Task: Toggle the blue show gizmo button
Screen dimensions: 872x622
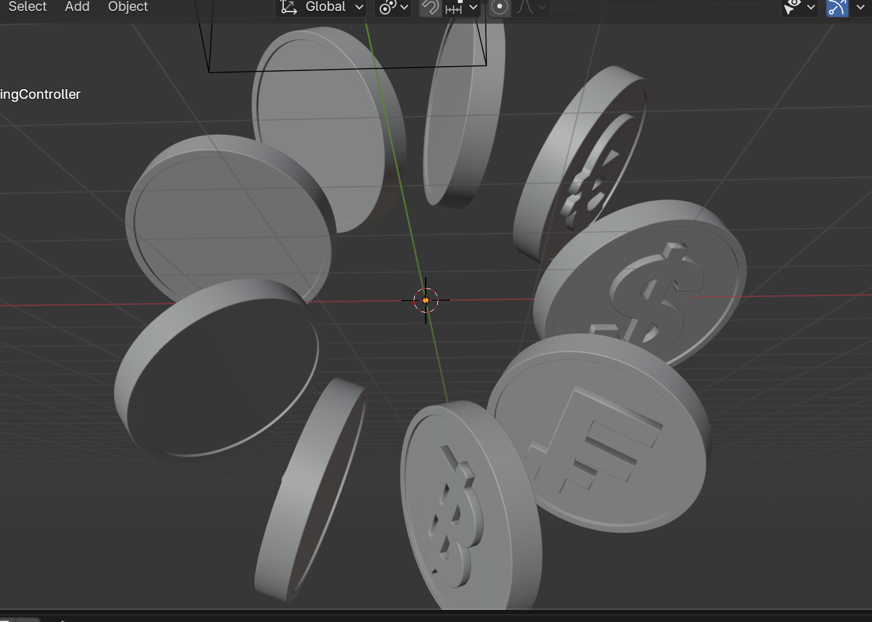Action: point(837,7)
